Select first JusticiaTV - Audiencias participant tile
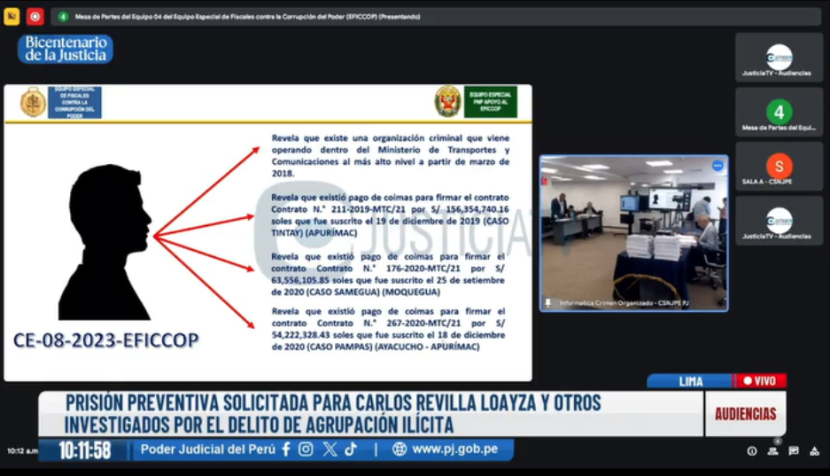 [779, 58]
